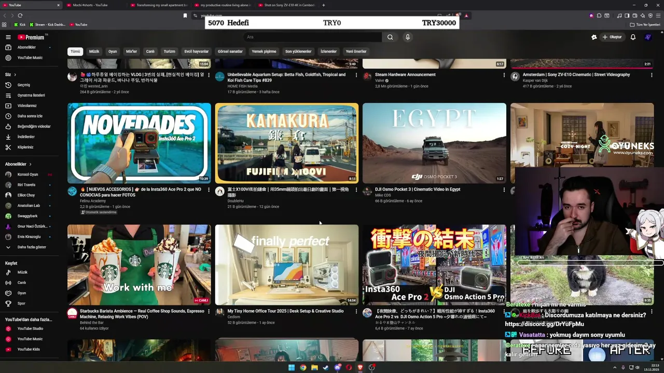
Task: Open options for DJI Osmo Pocket 3 video
Action: [x=504, y=190]
